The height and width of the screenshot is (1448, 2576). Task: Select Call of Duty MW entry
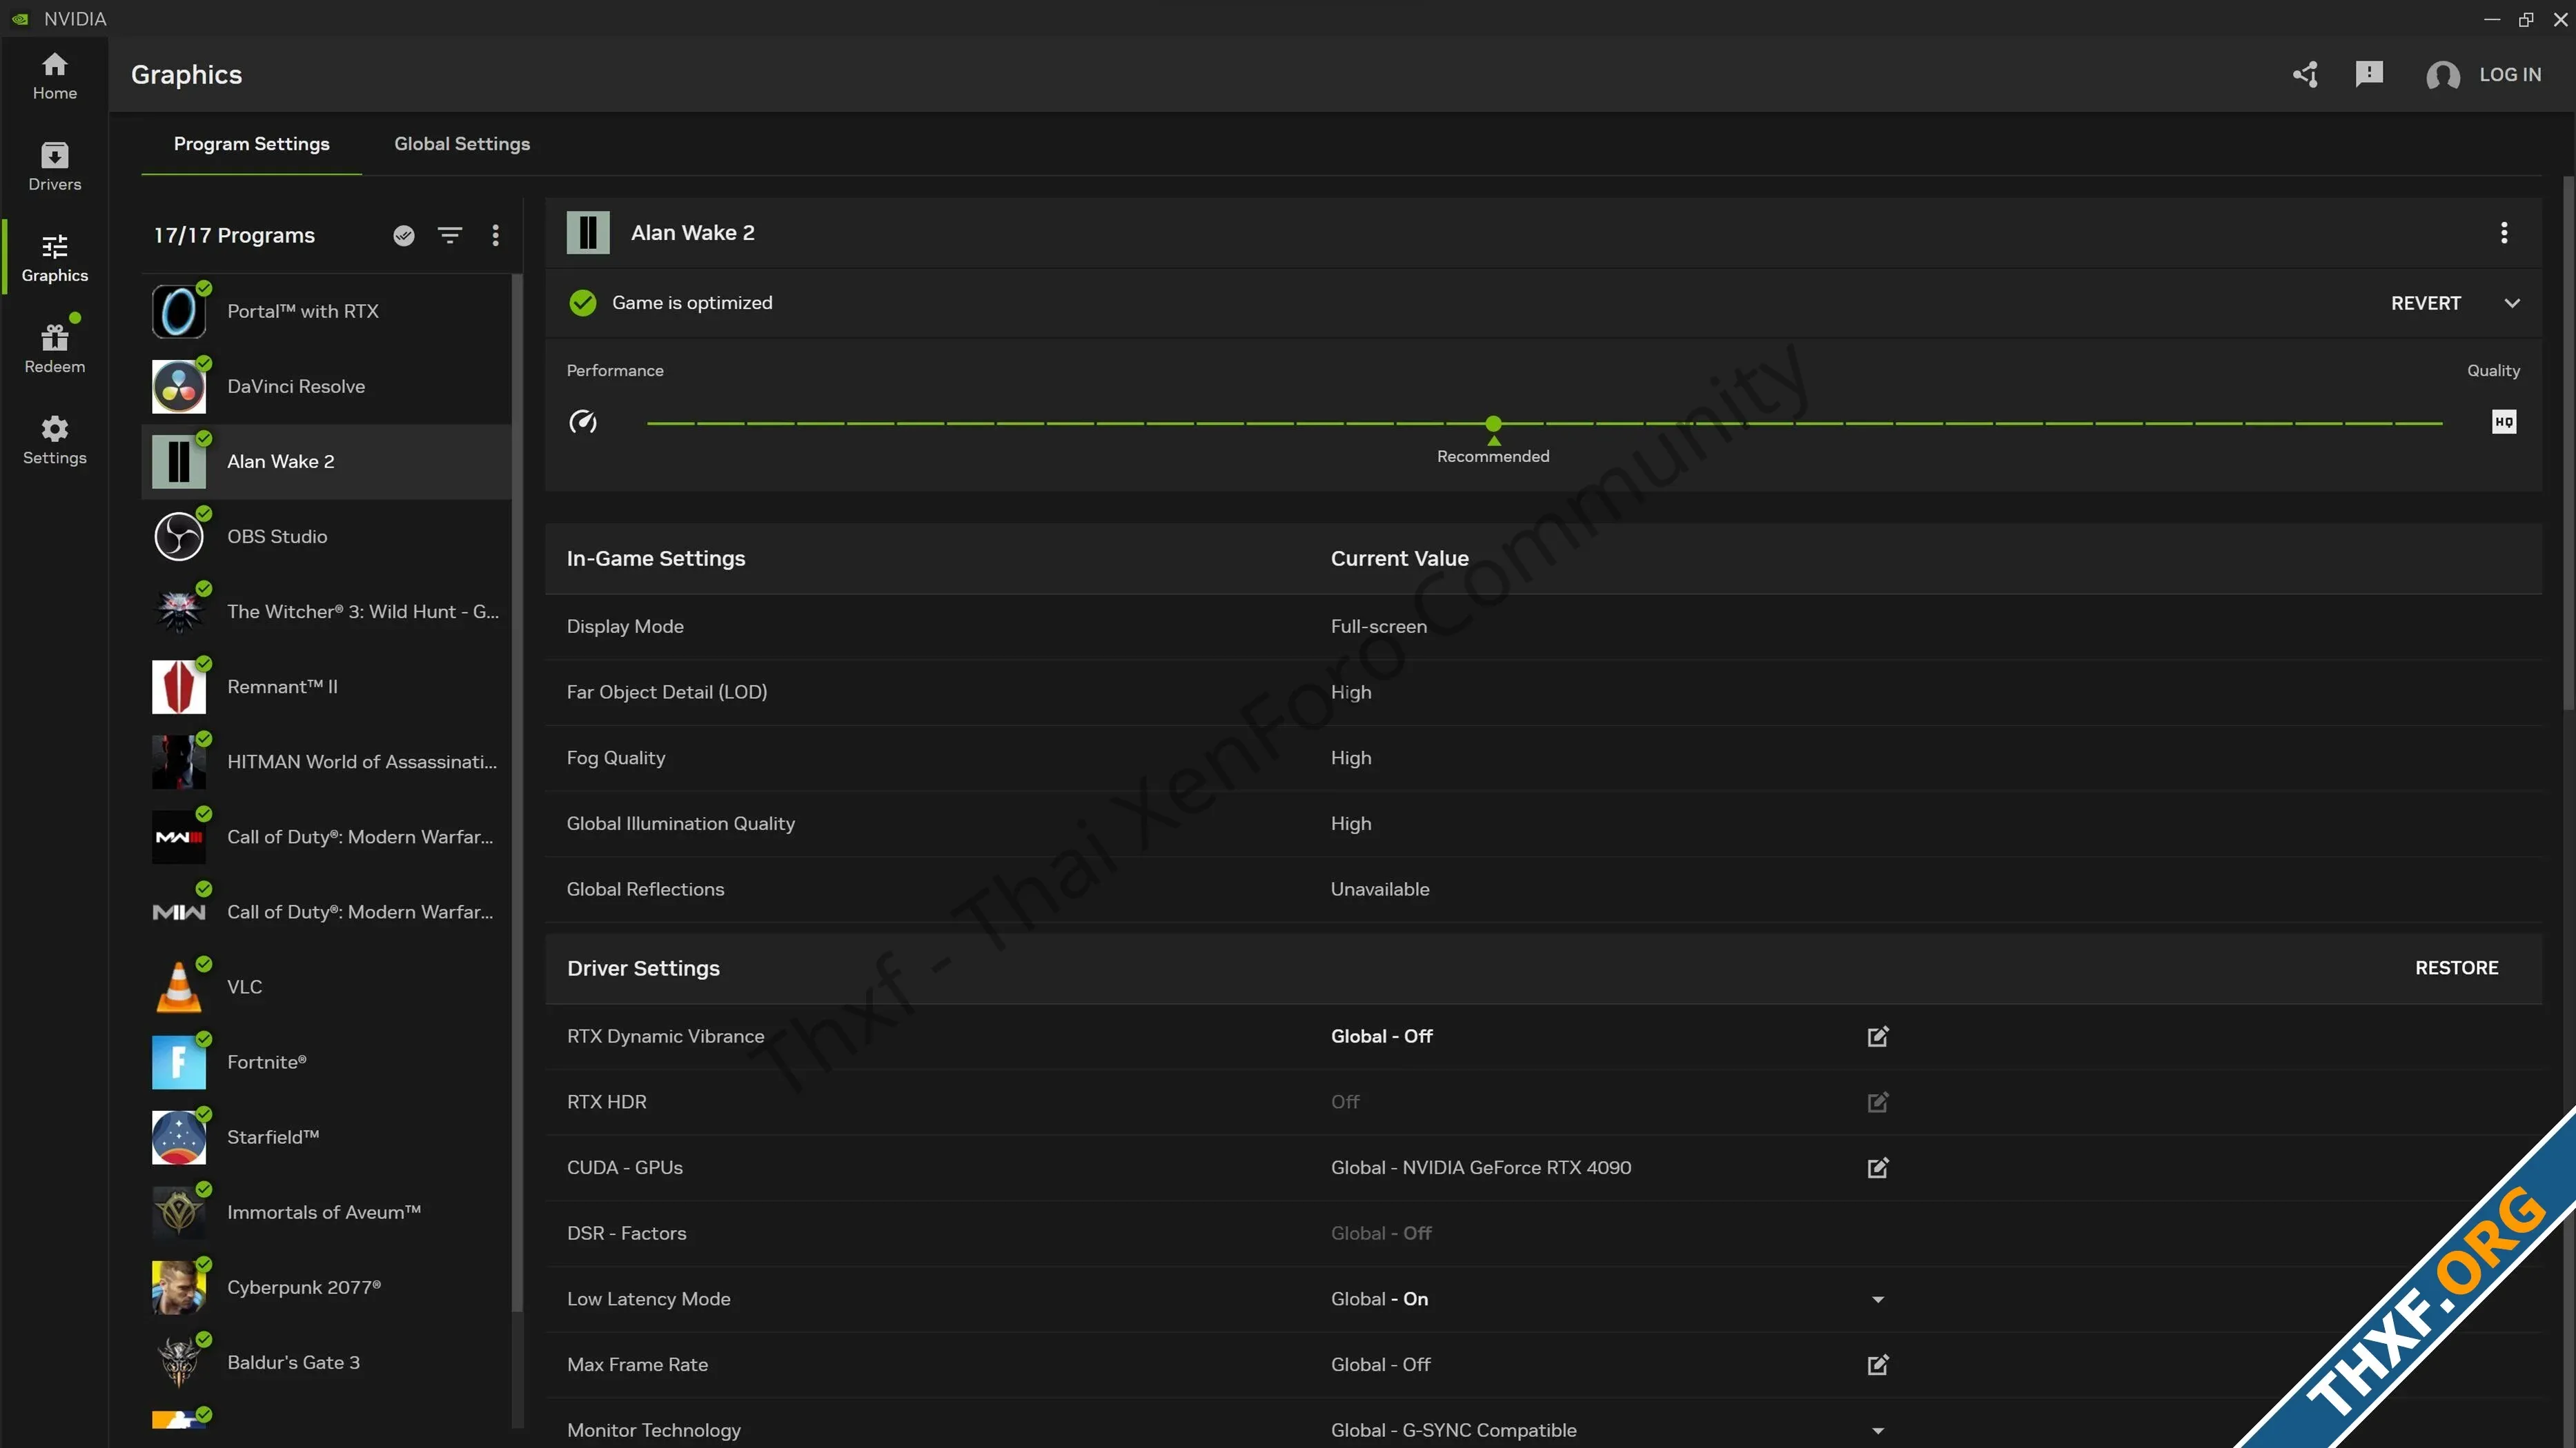coord(327,912)
